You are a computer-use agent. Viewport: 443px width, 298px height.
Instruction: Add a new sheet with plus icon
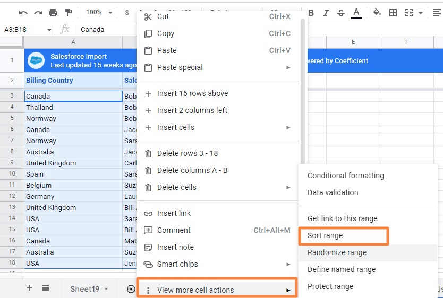tap(29, 288)
